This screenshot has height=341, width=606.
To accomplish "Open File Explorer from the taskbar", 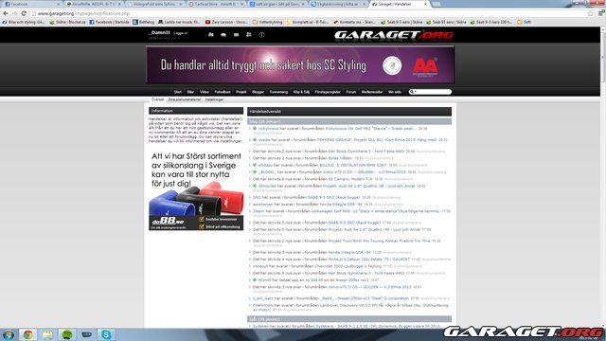I will (47, 334).
